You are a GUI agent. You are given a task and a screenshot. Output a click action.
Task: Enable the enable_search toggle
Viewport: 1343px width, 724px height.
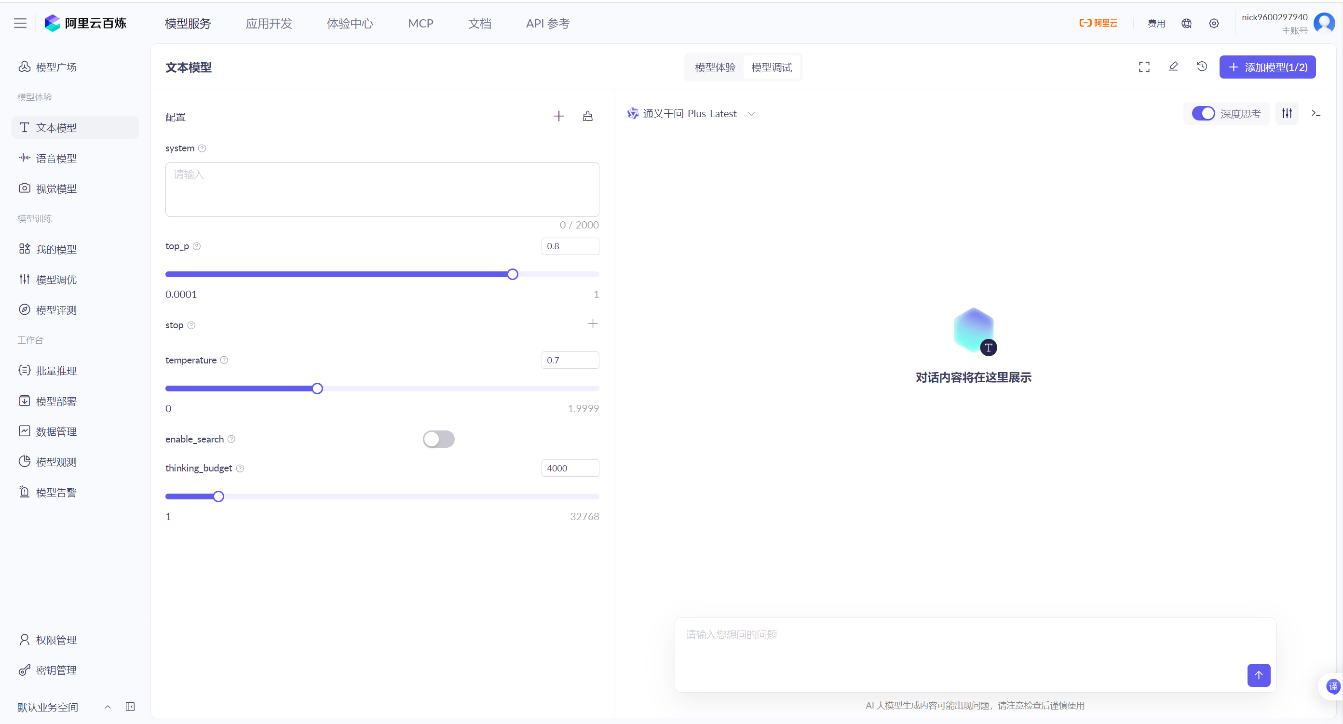click(x=438, y=439)
